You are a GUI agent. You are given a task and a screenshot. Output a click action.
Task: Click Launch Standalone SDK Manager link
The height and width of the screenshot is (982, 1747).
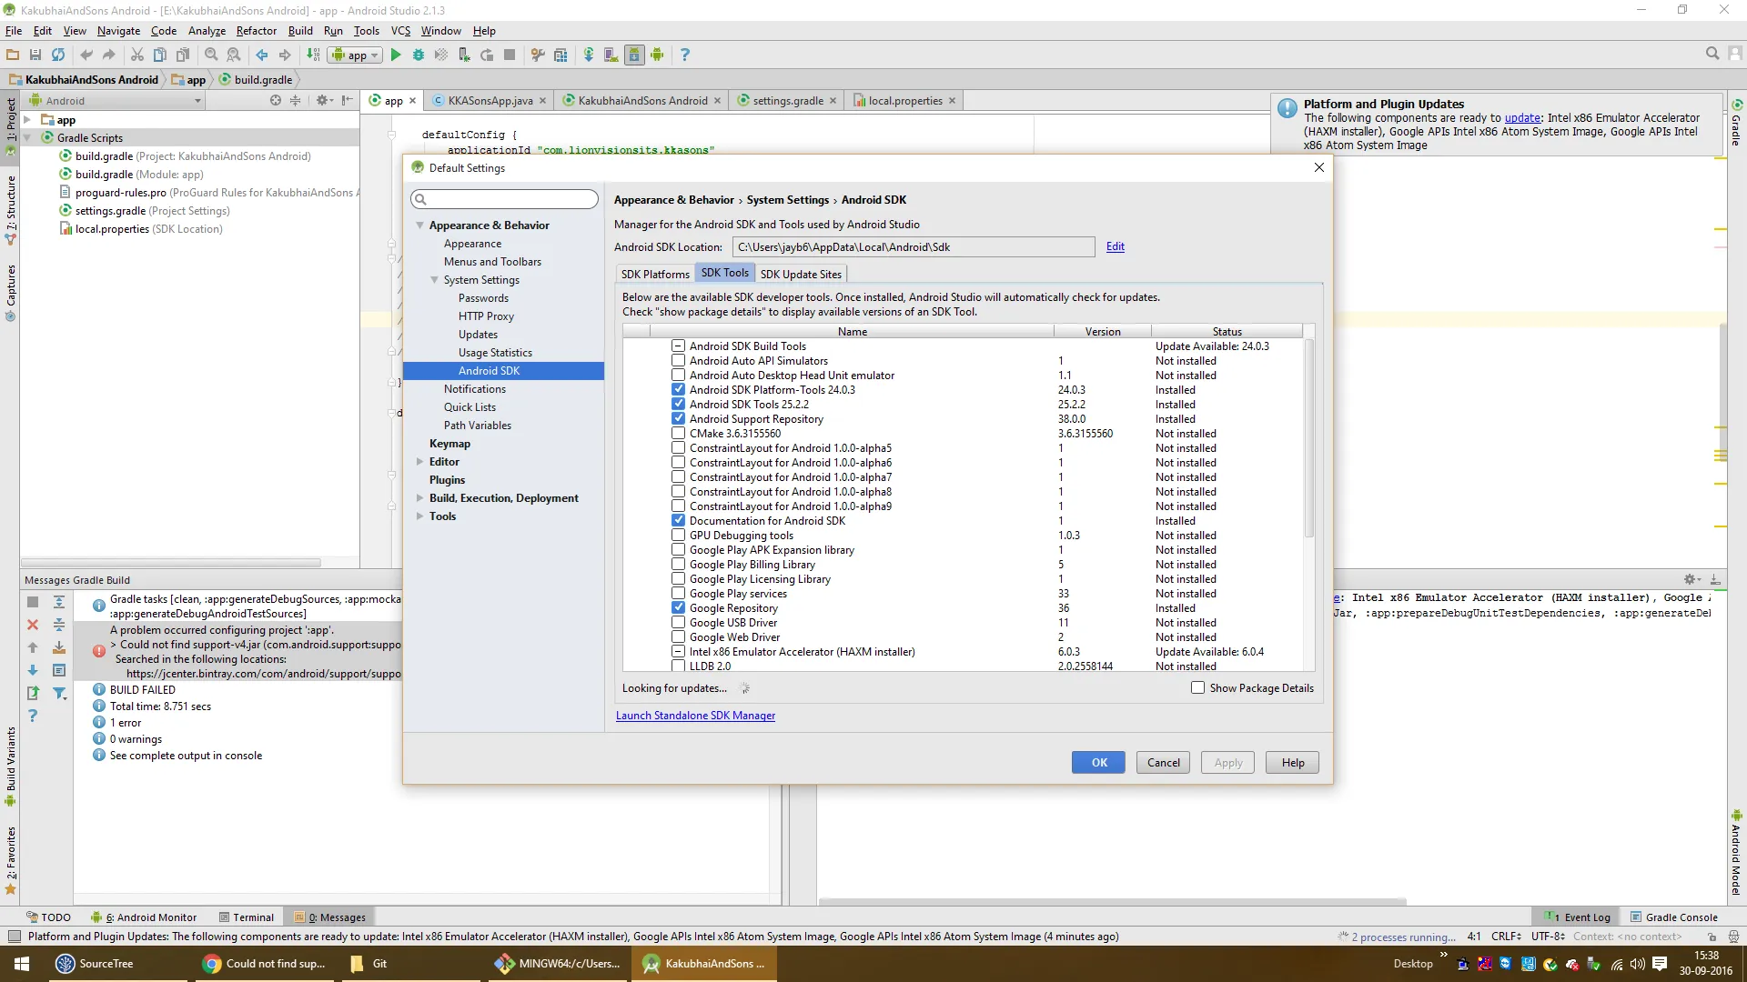click(x=695, y=716)
